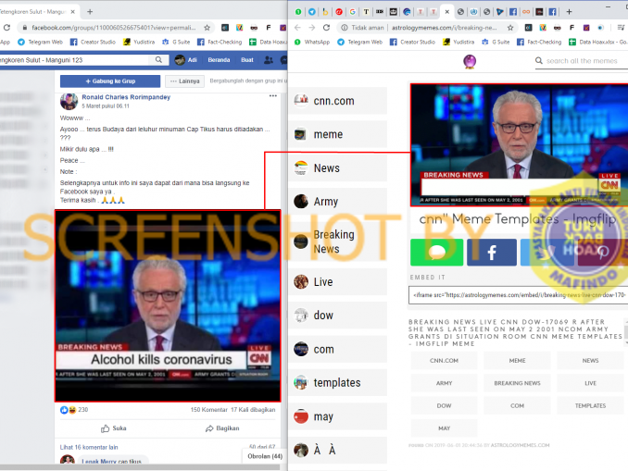Viewport: 628px width, 471px height.
Task: Click the ARMY tag button
Action: (445, 383)
